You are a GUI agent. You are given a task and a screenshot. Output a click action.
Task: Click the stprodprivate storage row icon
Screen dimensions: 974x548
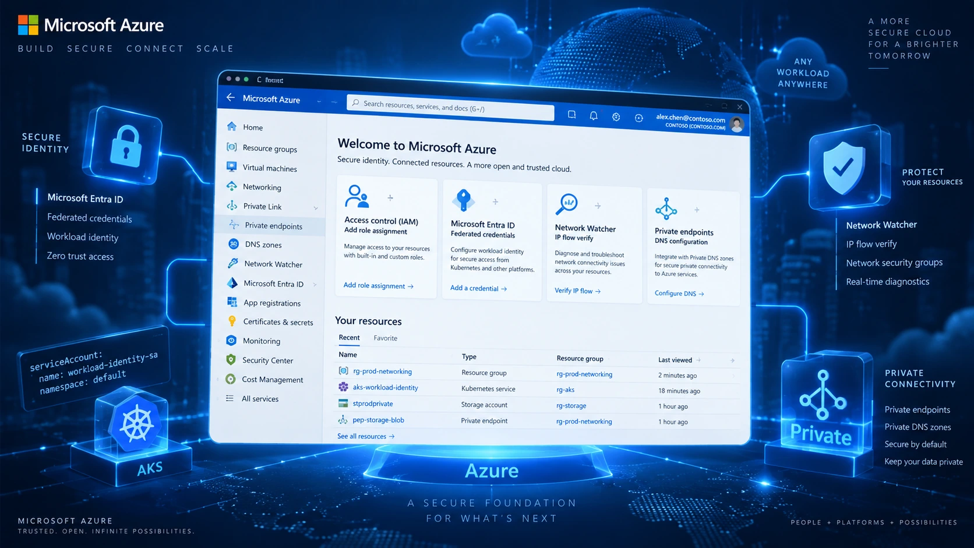343,403
